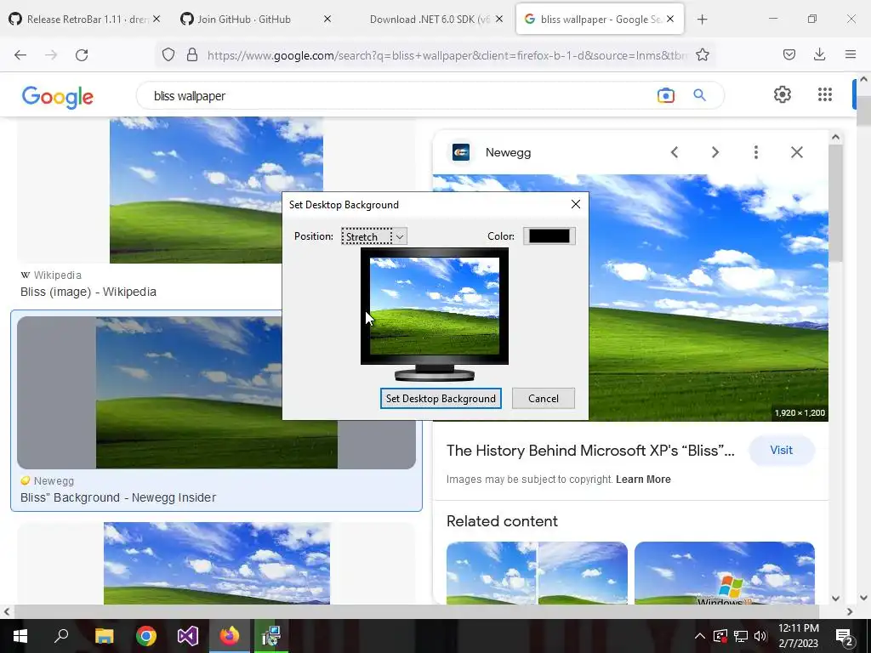
Task: Open the shield tracking protection icon
Action: tap(168, 55)
